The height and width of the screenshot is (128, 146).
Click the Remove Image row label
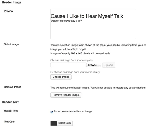12,87
